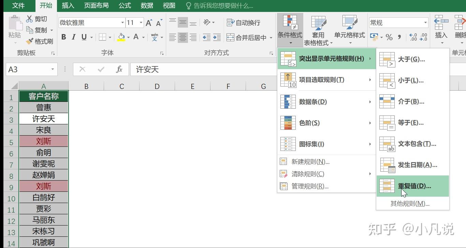Click the phonetic guide (wén) icon
This screenshot has width=466, height=248.
click(x=155, y=37)
